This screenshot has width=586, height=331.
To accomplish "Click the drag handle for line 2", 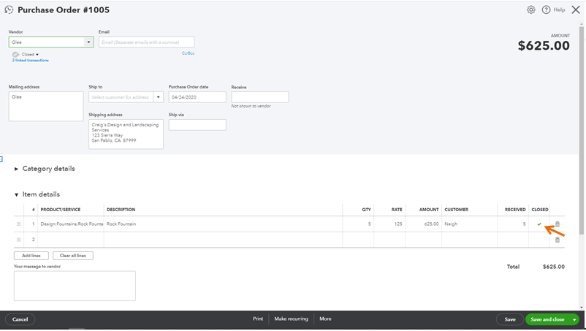I will (x=18, y=240).
